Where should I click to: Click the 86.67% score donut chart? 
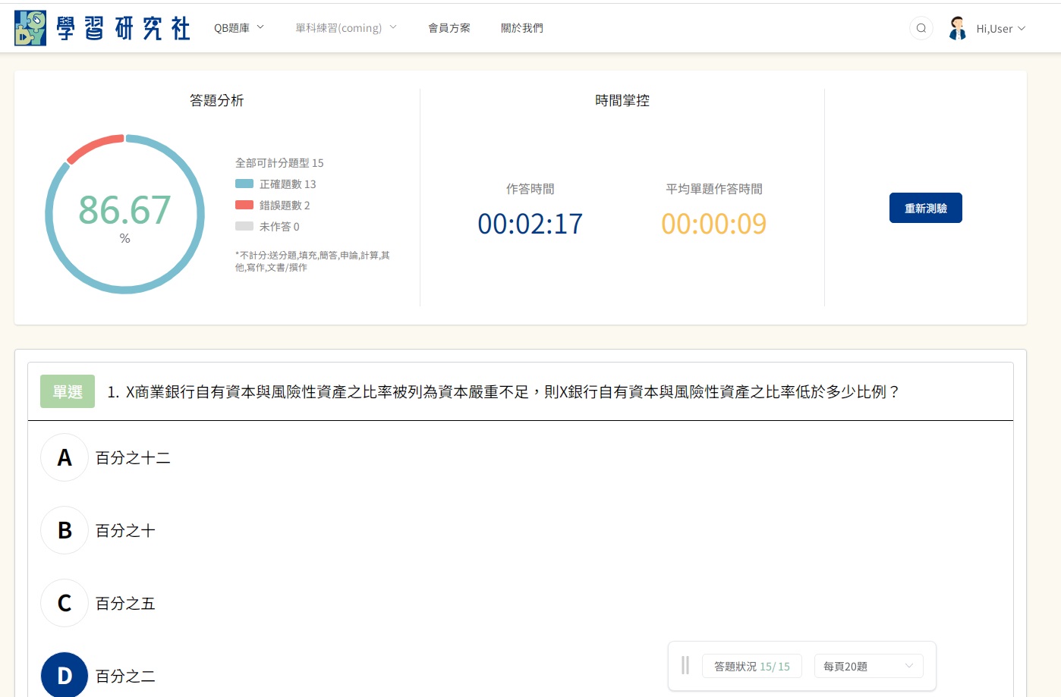[125, 214]
